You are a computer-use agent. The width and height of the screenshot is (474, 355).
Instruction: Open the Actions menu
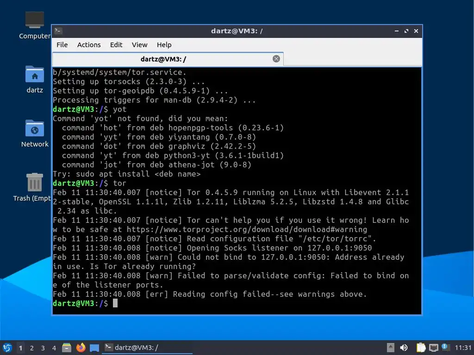click(x=89, y=45)
